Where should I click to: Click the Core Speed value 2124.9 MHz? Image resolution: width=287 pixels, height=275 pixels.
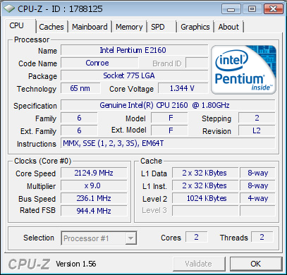pos(94,173)
